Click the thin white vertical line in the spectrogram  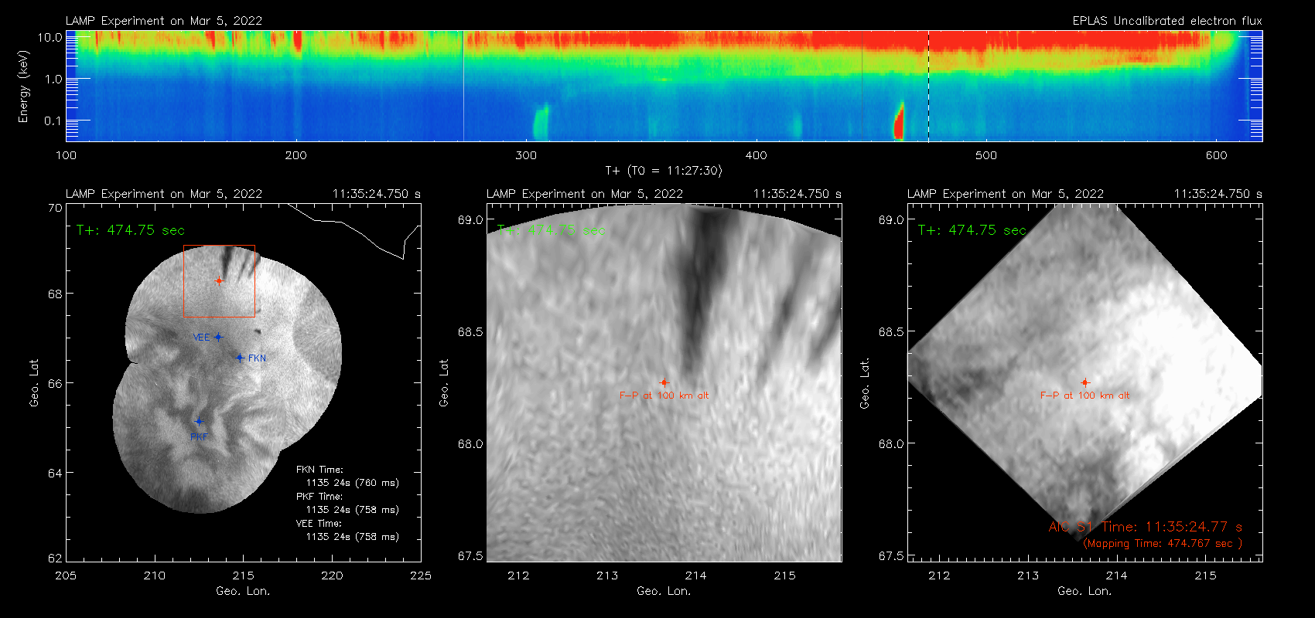(463, 86)
